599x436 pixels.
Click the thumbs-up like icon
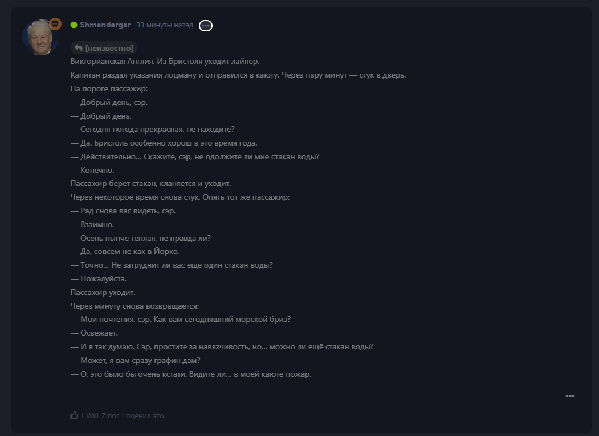tap(74, 415)
